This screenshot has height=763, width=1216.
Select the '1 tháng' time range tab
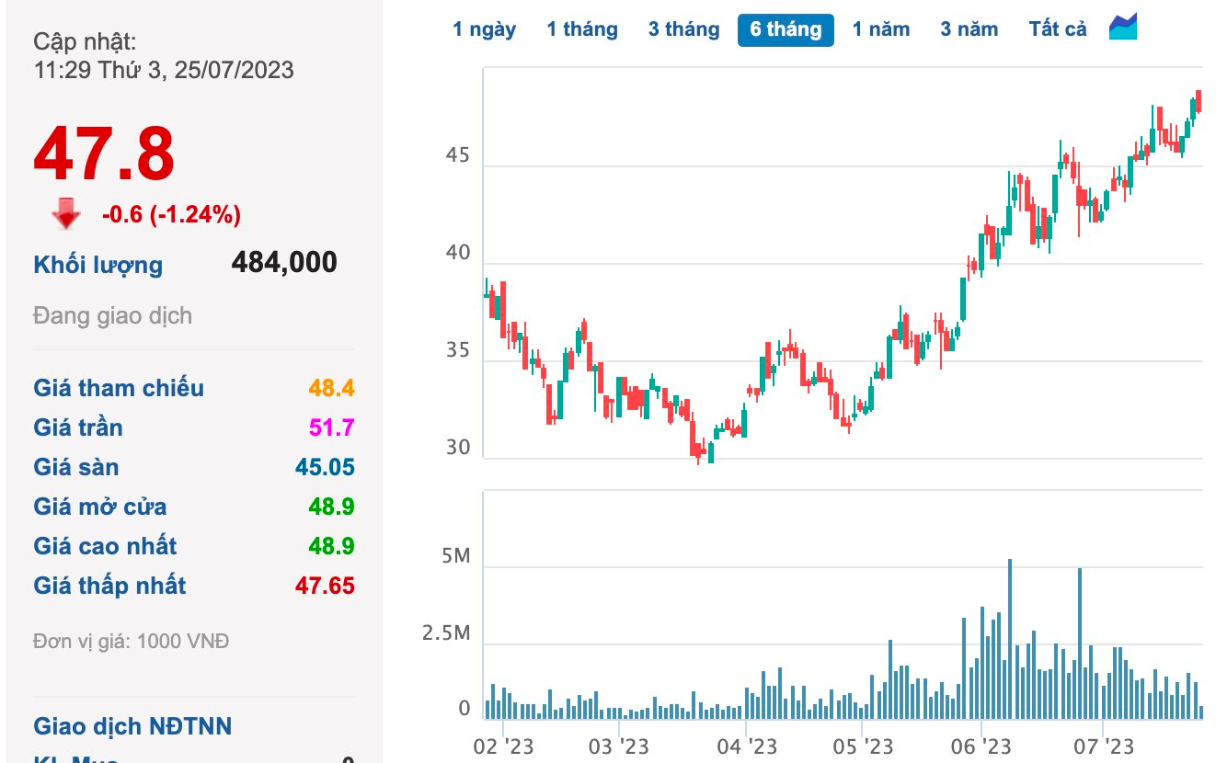pyautogui.click(x=582, y=29)
